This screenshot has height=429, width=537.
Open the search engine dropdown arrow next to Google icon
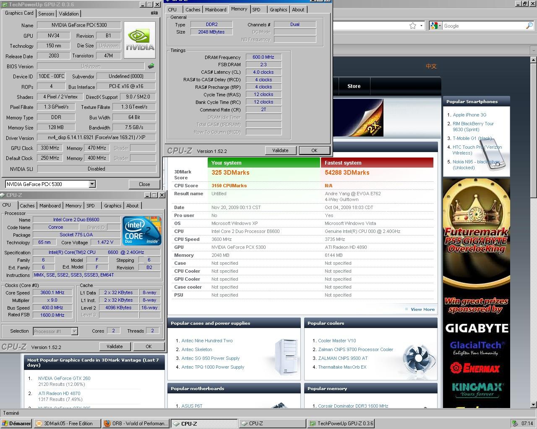point(440,26)
